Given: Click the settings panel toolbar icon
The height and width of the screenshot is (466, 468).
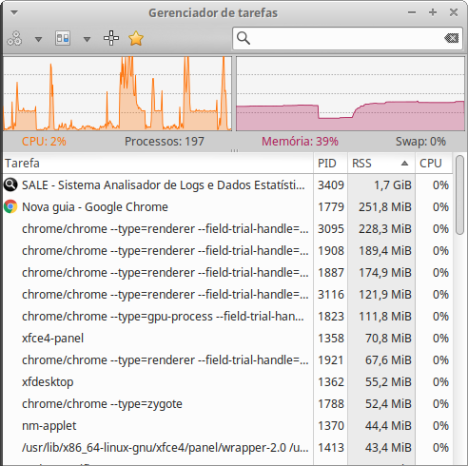Looking at the screenshot, I should [63, 39].
